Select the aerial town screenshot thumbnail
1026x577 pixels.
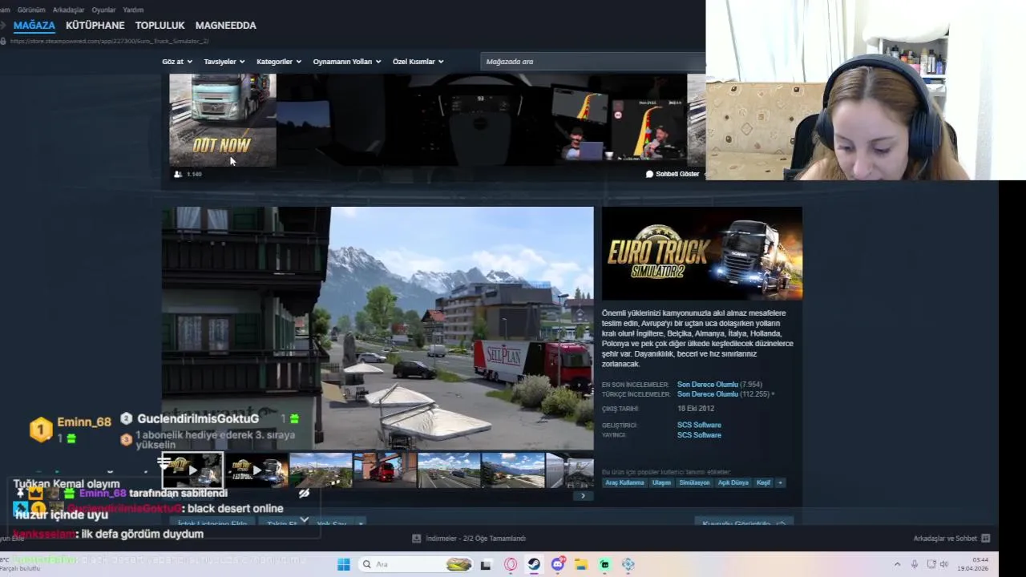pos(321,470)
